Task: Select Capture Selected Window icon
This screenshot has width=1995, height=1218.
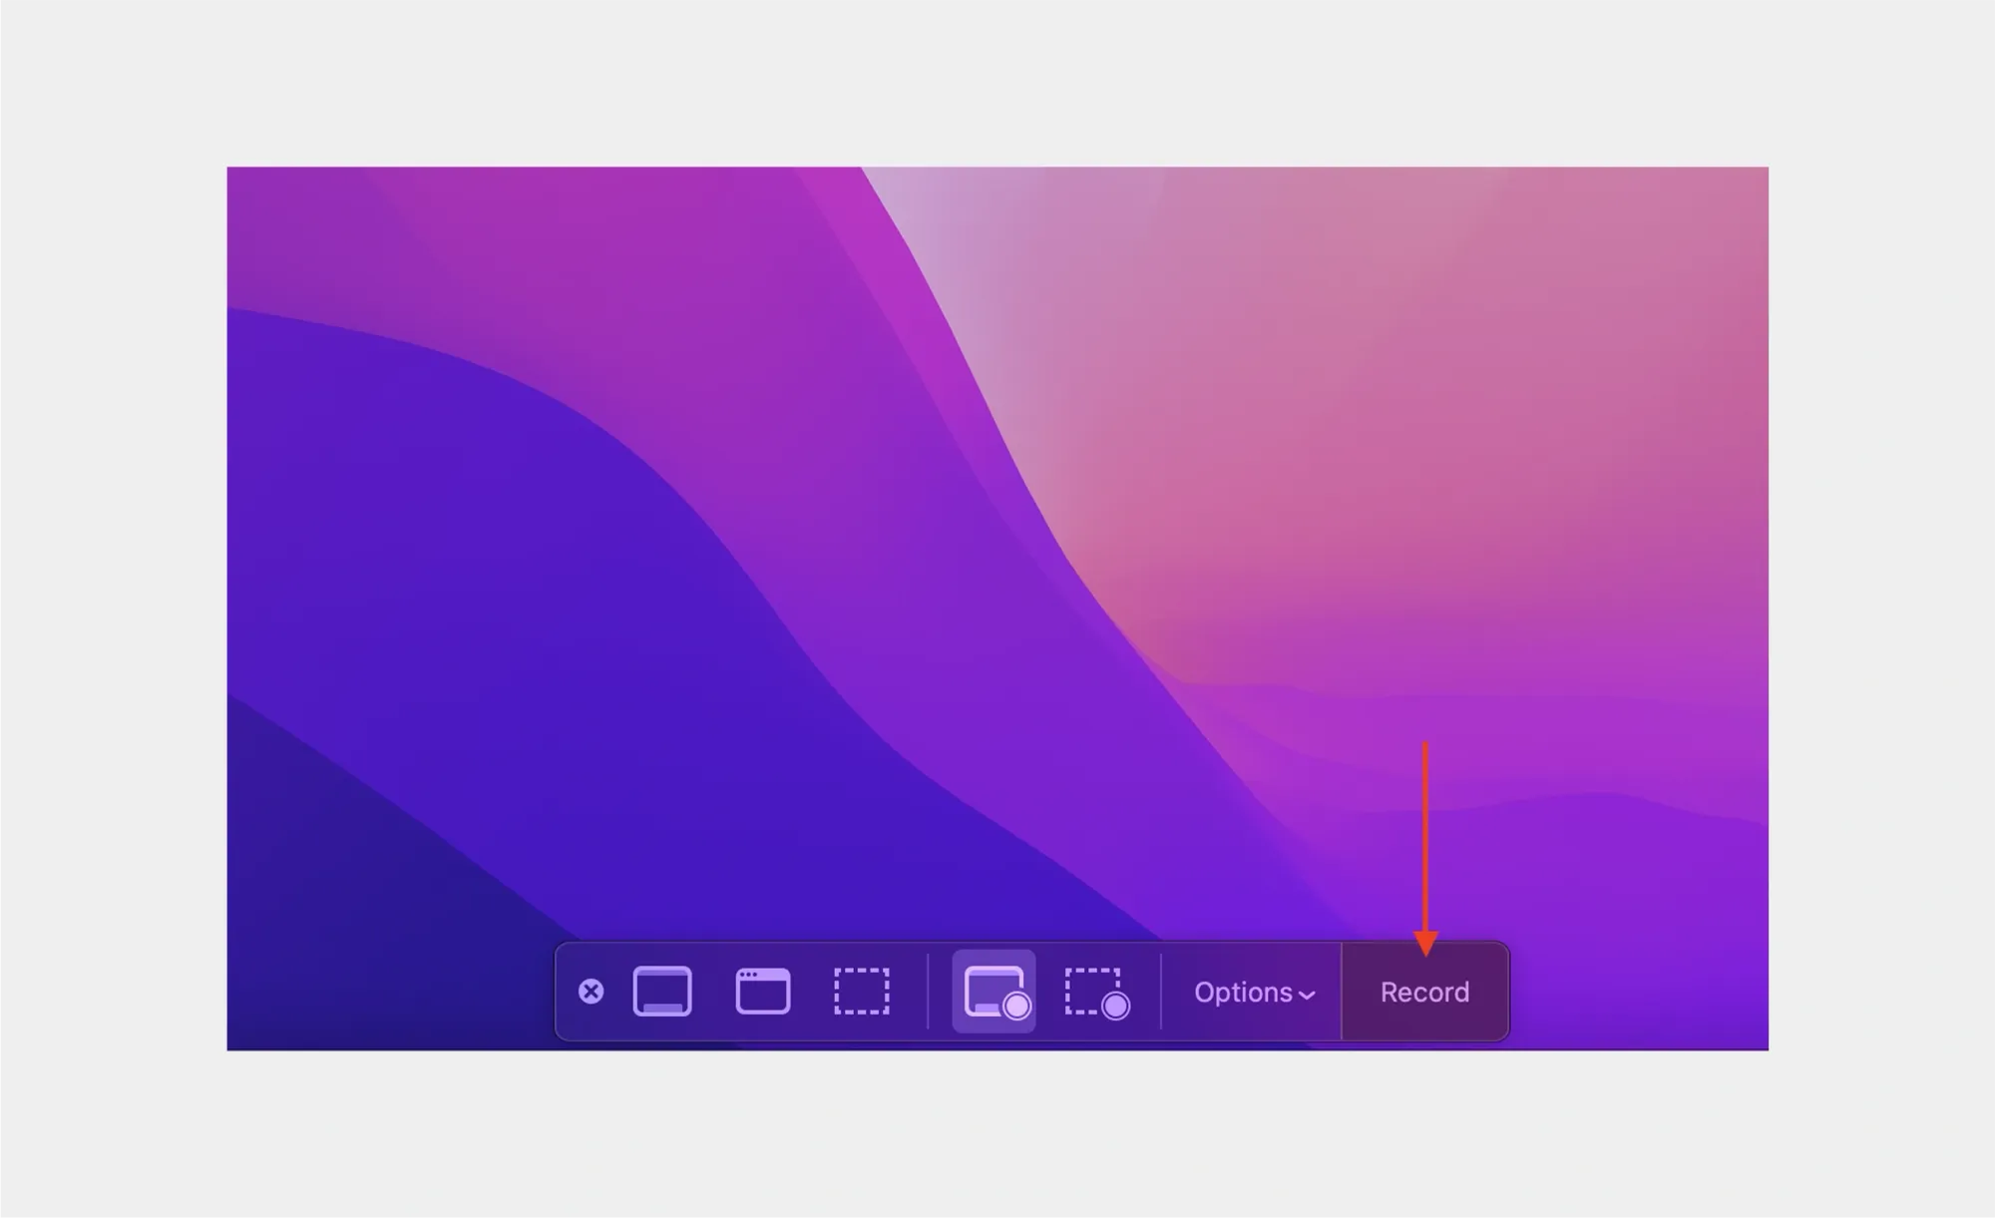Action: point(763,992)
